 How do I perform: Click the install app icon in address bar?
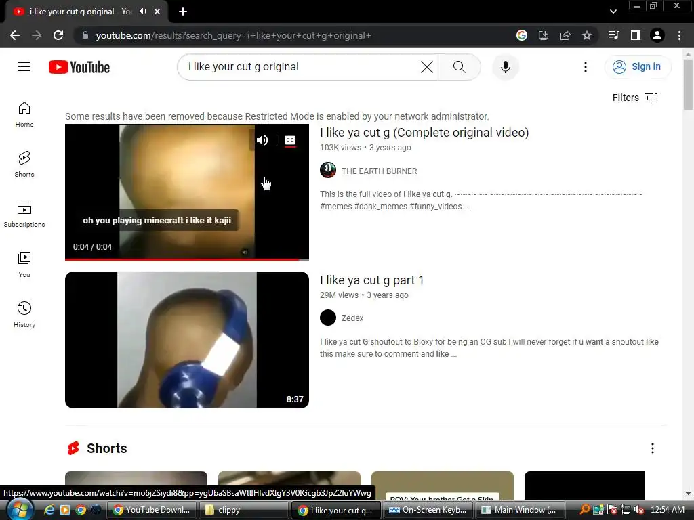point(544,35)
